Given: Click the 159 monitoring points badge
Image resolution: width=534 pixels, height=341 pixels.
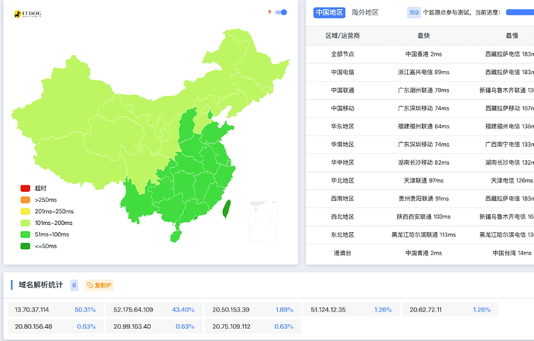Looking at the screenshot, I should pos(414,12).
